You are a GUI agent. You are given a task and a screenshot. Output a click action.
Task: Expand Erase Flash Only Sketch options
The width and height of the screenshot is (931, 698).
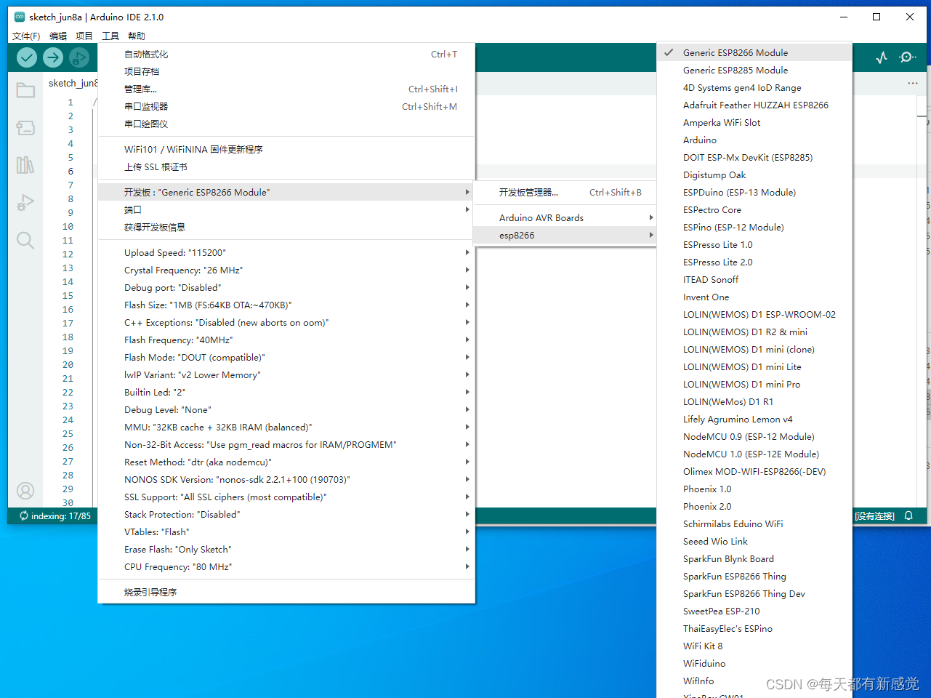click(286, 549)
